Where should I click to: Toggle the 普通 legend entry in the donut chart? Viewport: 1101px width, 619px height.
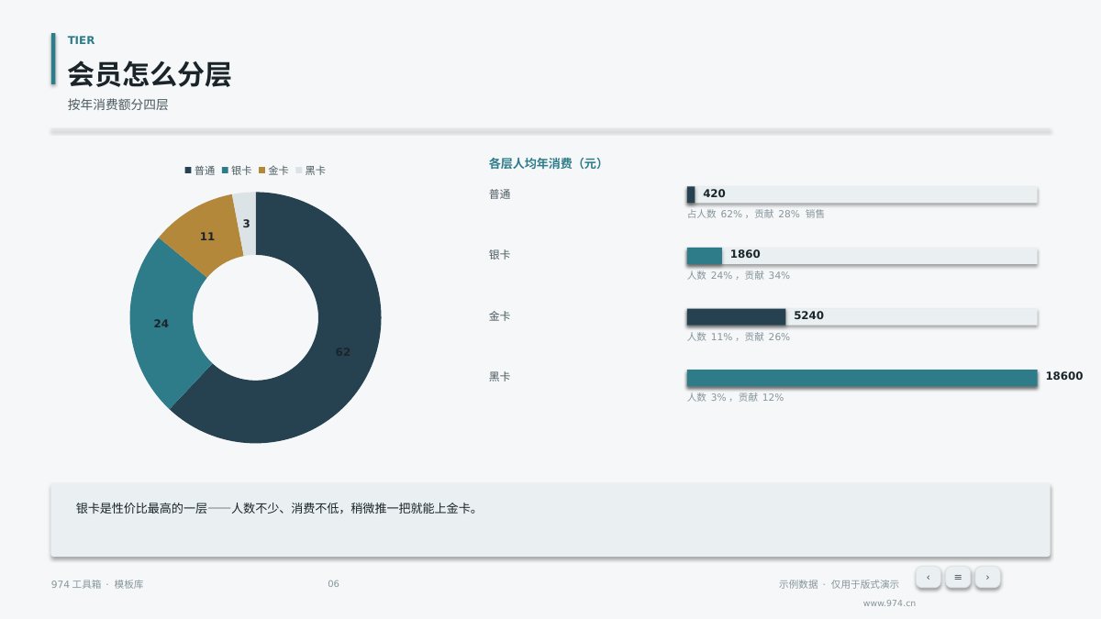[200, 171]
